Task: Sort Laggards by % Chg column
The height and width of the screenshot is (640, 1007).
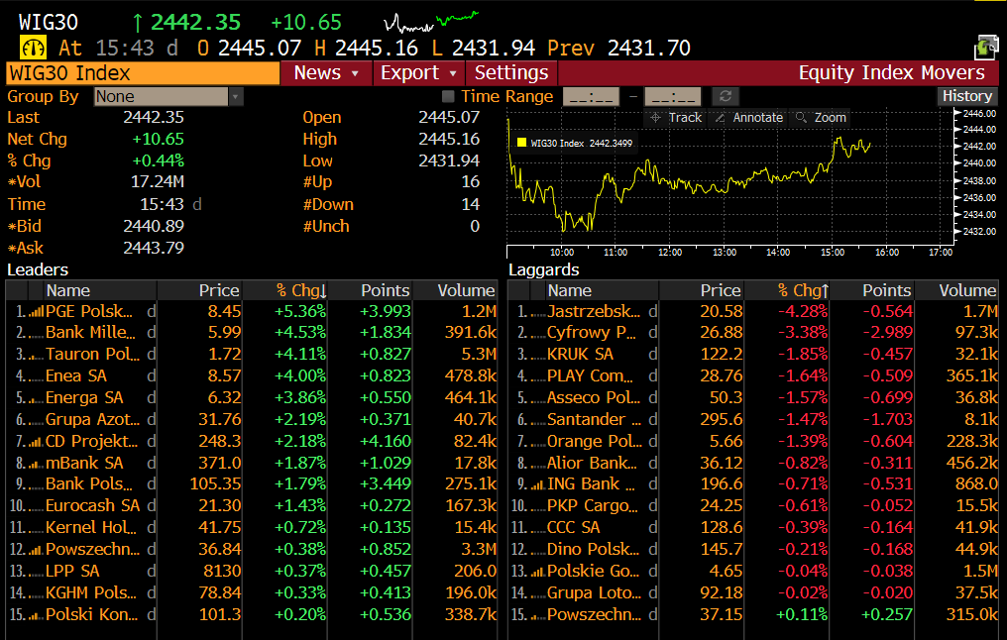Action: [x=802, y=290]
